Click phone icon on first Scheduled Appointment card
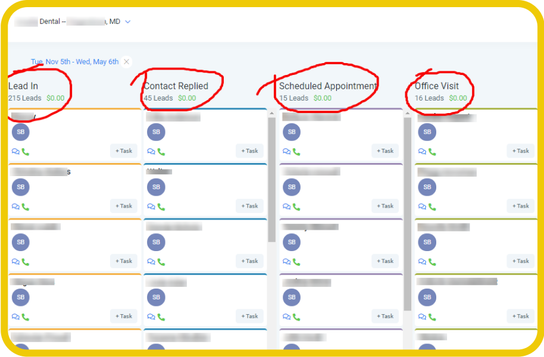544x357 pixels. click(x=296, y=152)
